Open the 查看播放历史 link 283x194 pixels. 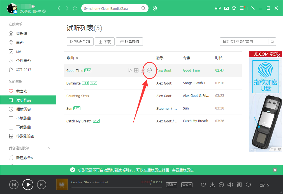tap(182, 170)
